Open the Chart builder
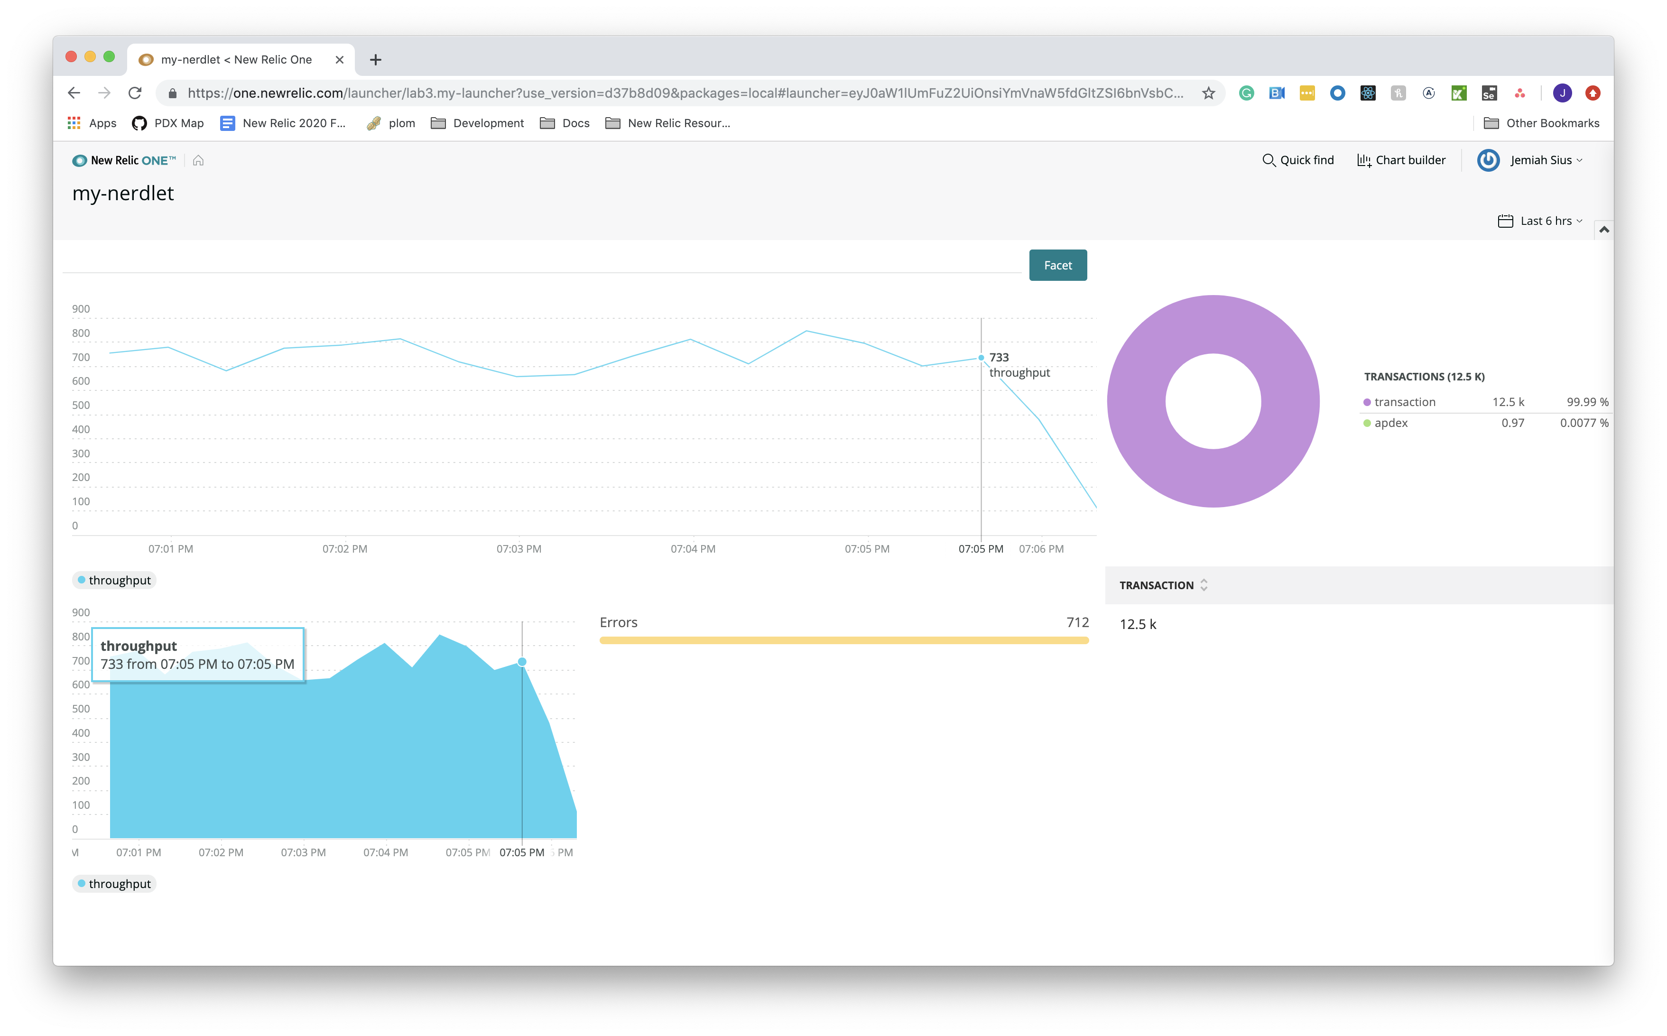Viewport: 1667px width, 1036px height. point(1401,160)
